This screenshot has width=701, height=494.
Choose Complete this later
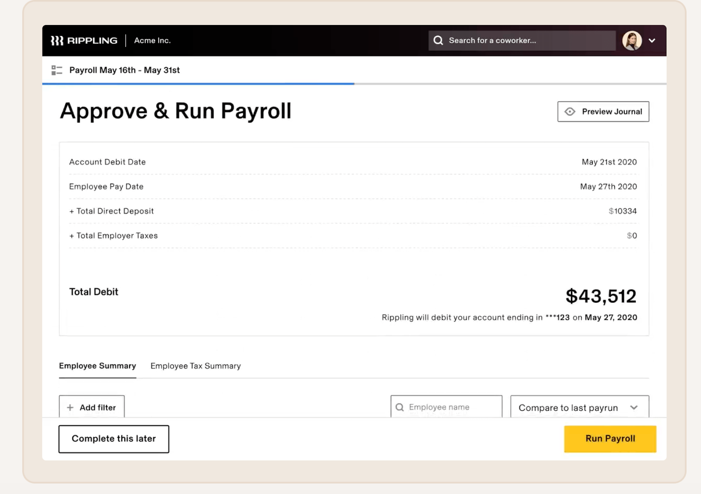113,439
